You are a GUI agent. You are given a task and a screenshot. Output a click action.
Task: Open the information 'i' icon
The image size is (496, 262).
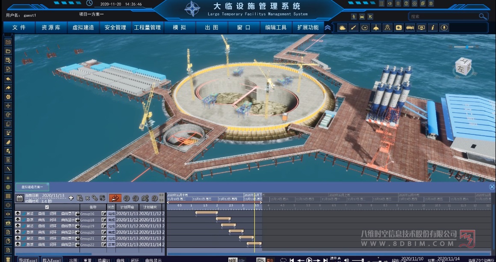tap(433, 28)
